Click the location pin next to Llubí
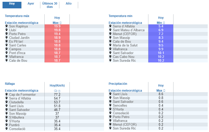This screenshot has width=209, height=132. pos(7,30)
